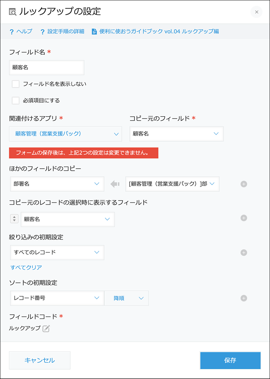The image size is (270, 379).
Task: Click the 保存 save button
Action: tap(231, 360)
